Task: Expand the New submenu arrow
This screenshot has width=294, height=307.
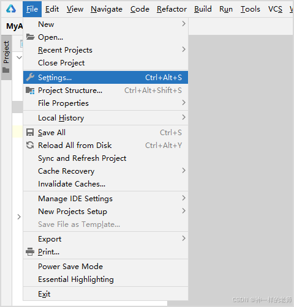Action: click(x=184, y=24)
